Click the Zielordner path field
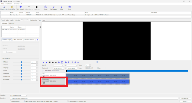Viewport: 192px width, 103px height. point(94,98)
